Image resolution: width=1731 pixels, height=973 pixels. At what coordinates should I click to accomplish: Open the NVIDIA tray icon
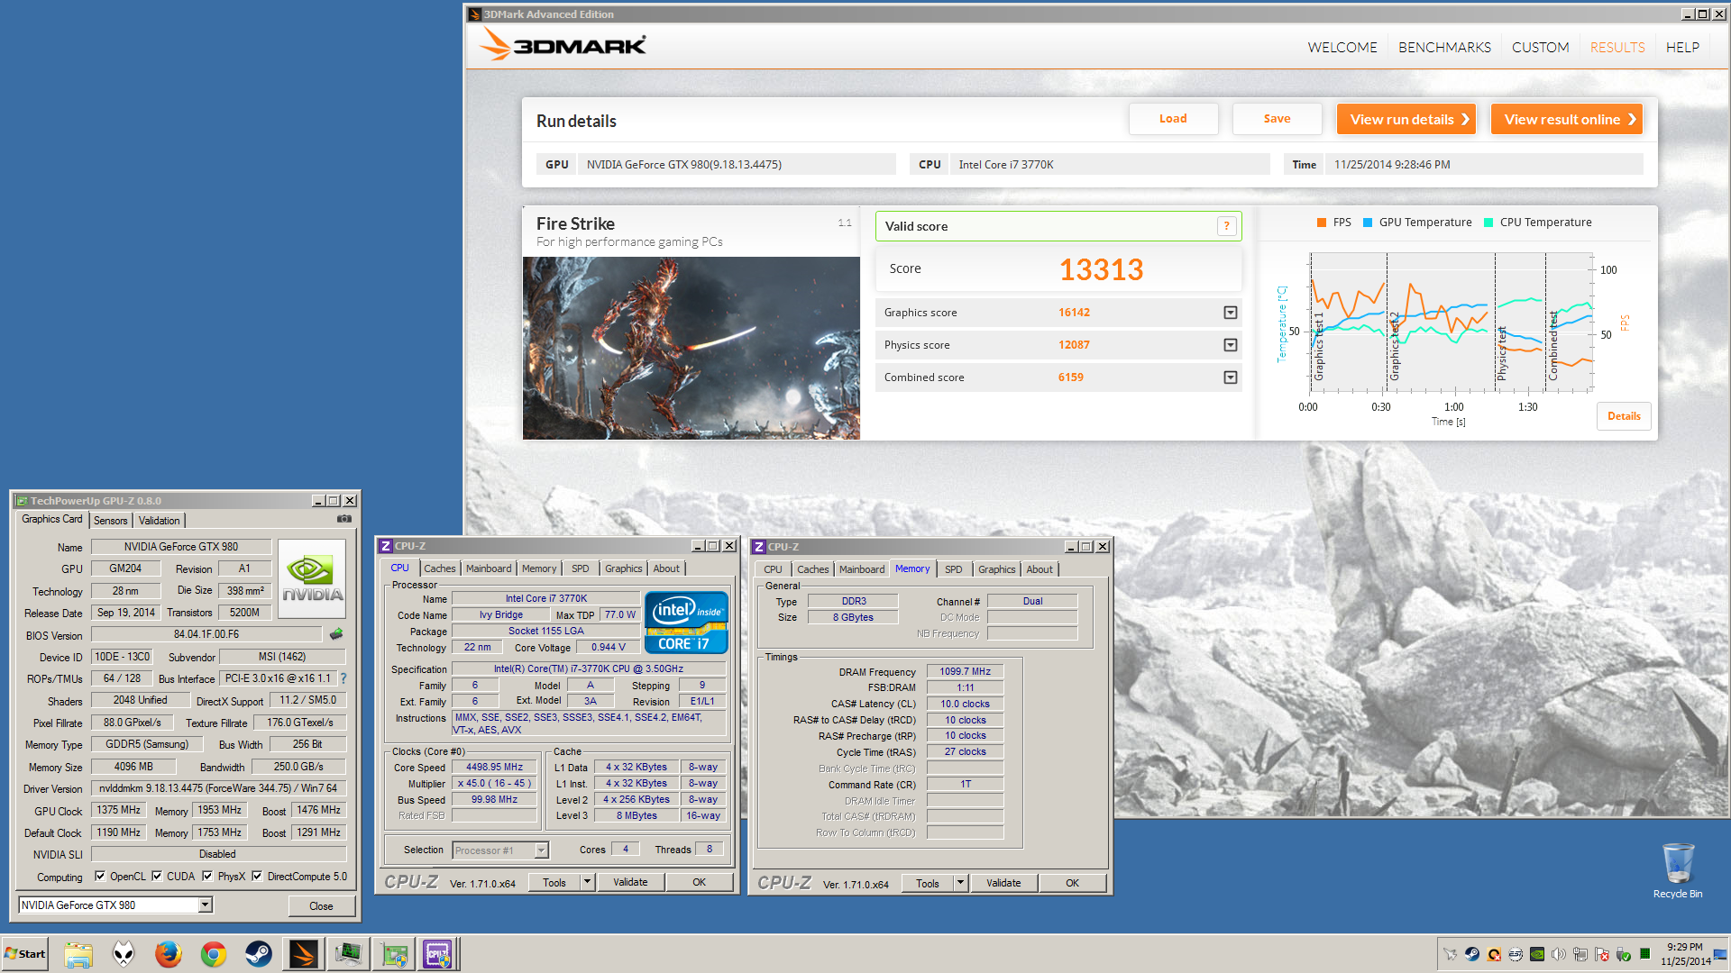coord(1537,954)
